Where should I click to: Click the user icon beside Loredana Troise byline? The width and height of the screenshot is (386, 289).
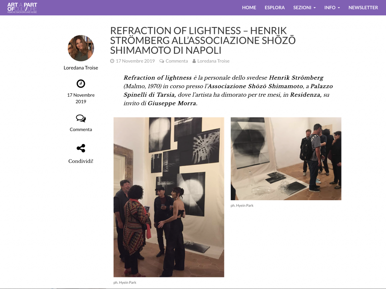point(194,61)
